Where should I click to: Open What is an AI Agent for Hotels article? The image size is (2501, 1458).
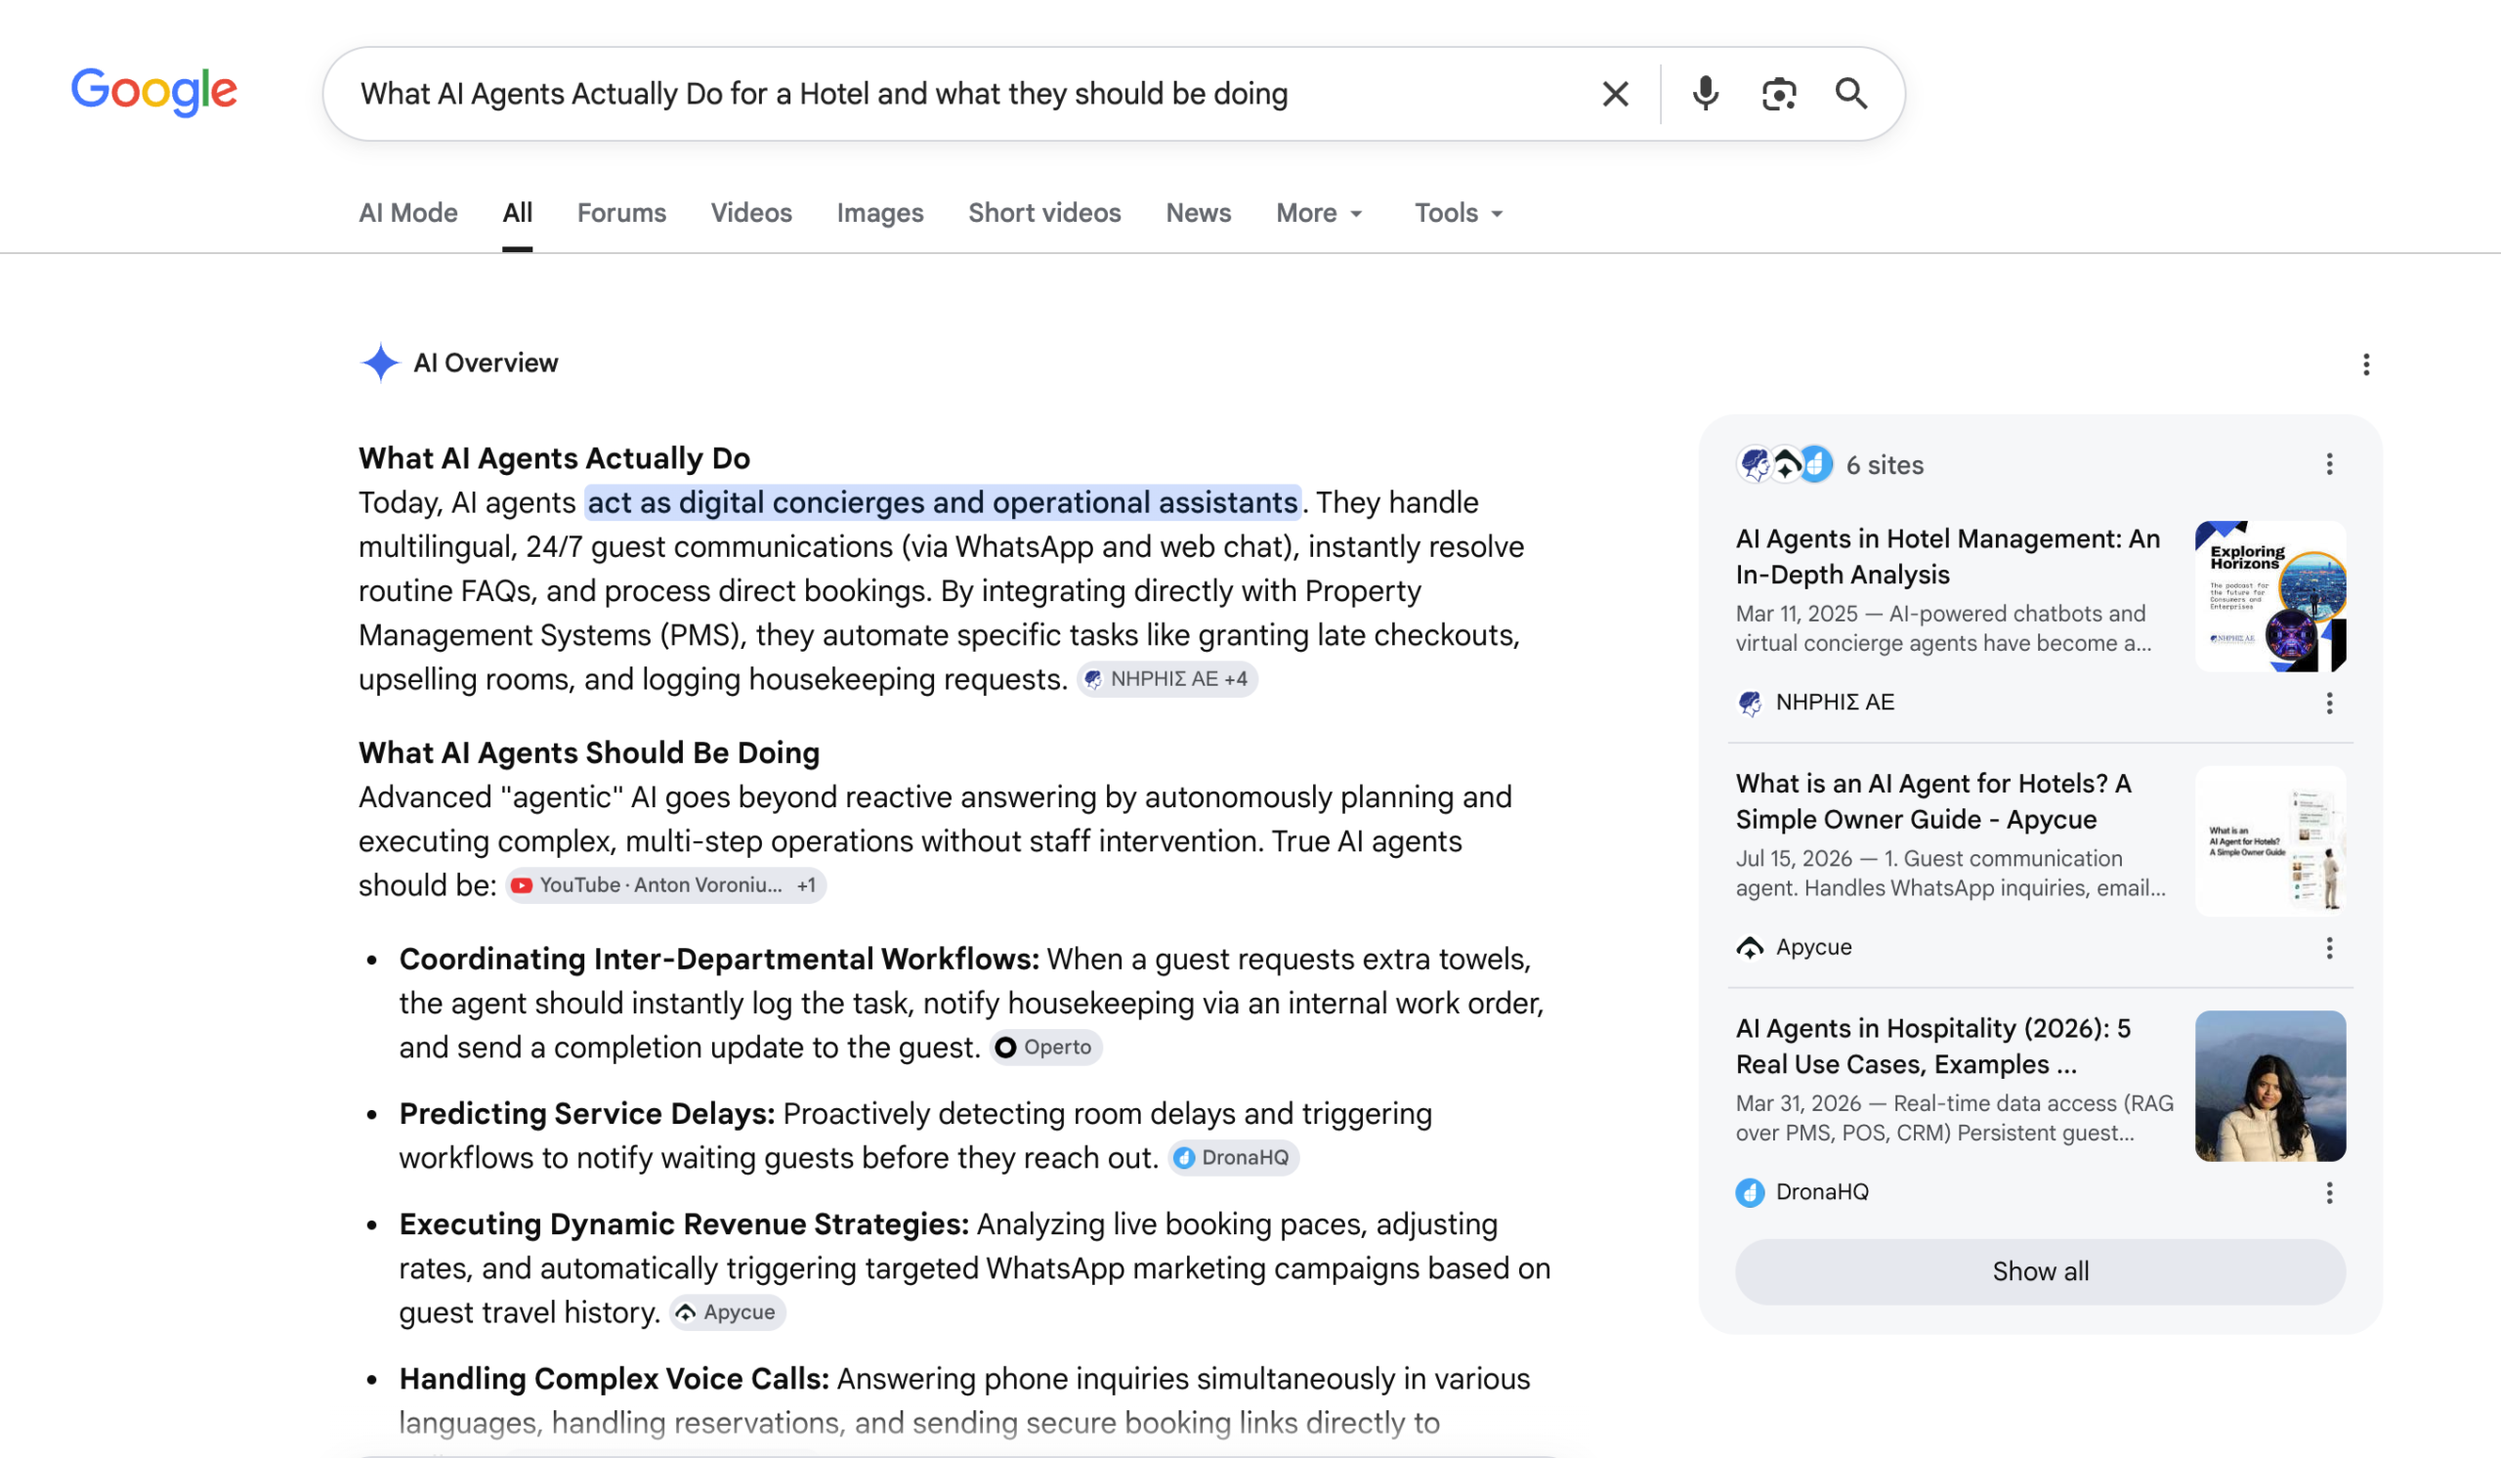point(1933,802)
